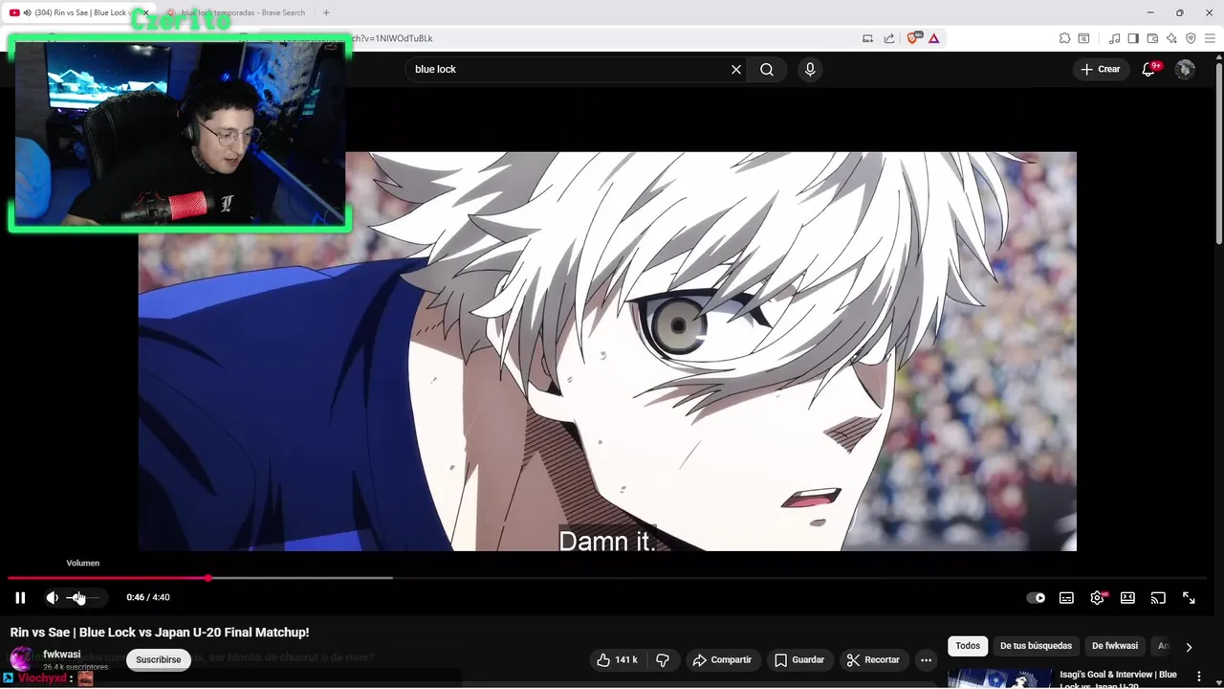The width and height of the screenshot is (1224, 689).
Task: Open Brave Rewards triangle icon
Action: [x=933, y=38]
